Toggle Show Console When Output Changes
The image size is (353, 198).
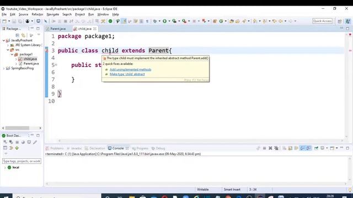tap(302, 148)
